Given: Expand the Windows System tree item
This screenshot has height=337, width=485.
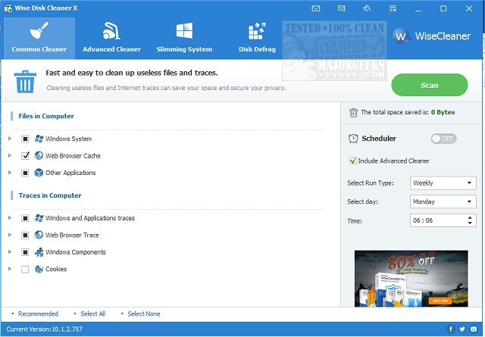Looking at the screenshot, I should coord(10,139).
